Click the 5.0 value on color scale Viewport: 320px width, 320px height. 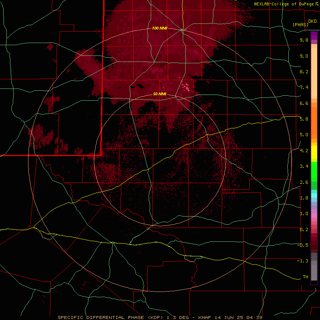304,135
